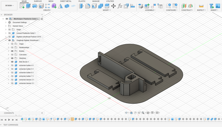The image size is (222, 127).
Task: Select the Create Sketch tool
Action: pyautogui.click(x=22, y=6)
